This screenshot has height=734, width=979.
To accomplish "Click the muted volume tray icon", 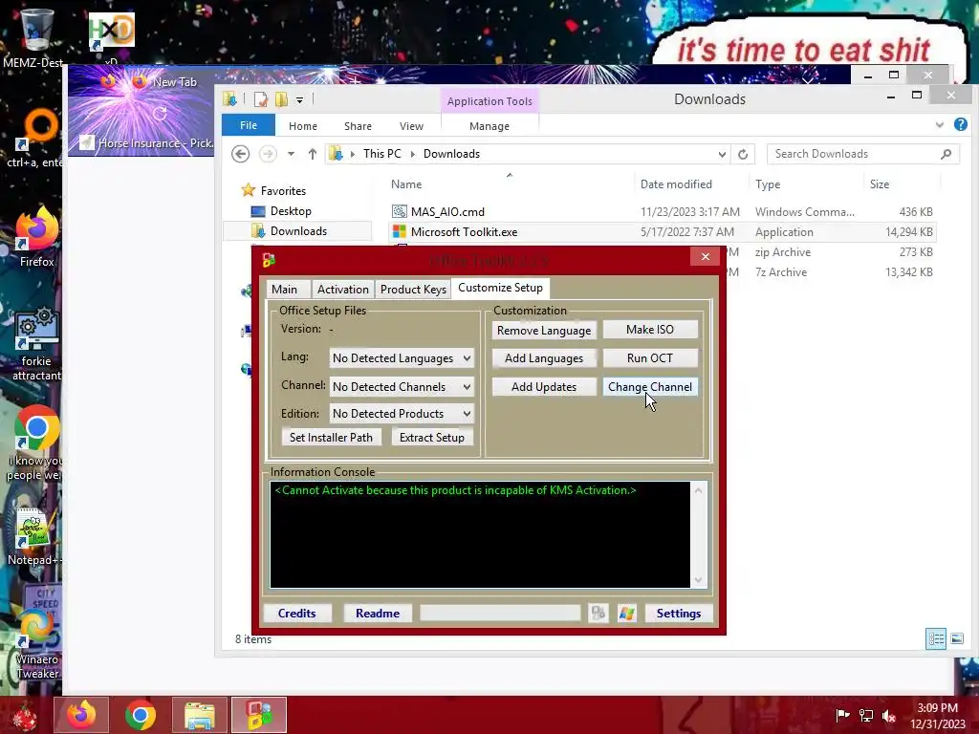I will pos(889,715).
